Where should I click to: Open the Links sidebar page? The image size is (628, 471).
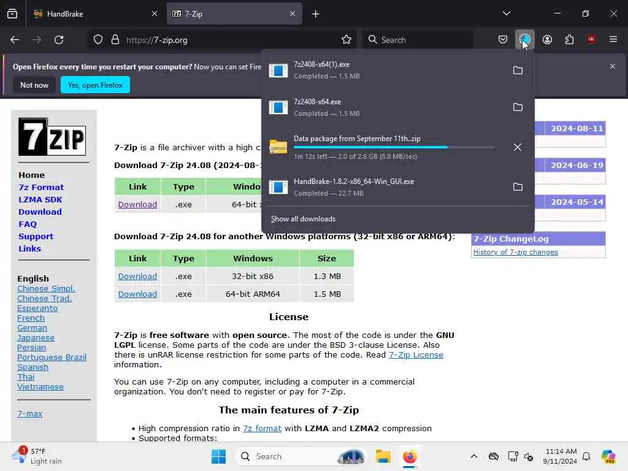(29, 249)
